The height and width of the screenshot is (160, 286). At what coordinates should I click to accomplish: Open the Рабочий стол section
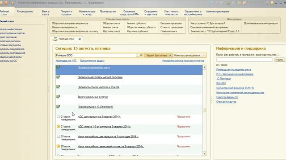point(4,13)
